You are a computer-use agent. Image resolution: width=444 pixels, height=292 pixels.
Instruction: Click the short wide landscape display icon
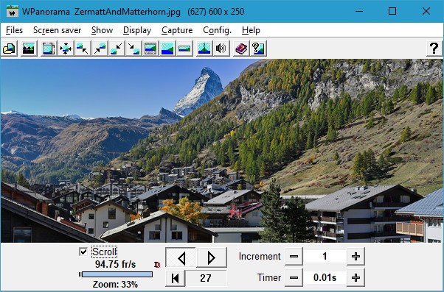[184, 49]
